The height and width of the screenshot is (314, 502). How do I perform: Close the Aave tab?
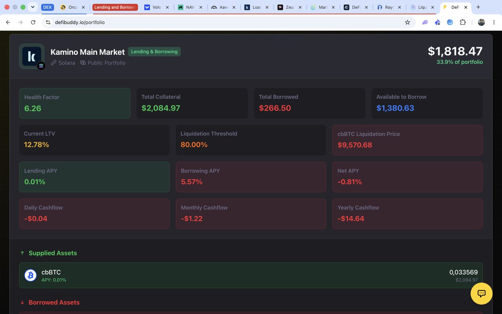(234, 8)
